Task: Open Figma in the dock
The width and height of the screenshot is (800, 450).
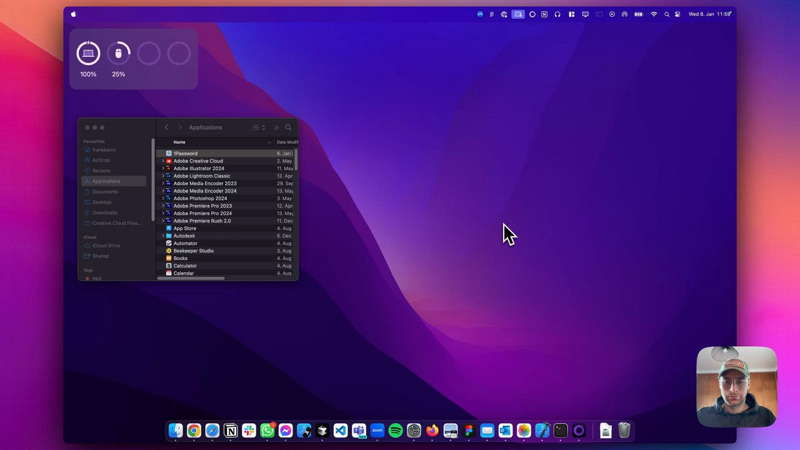Action: (x=469, y=431)
